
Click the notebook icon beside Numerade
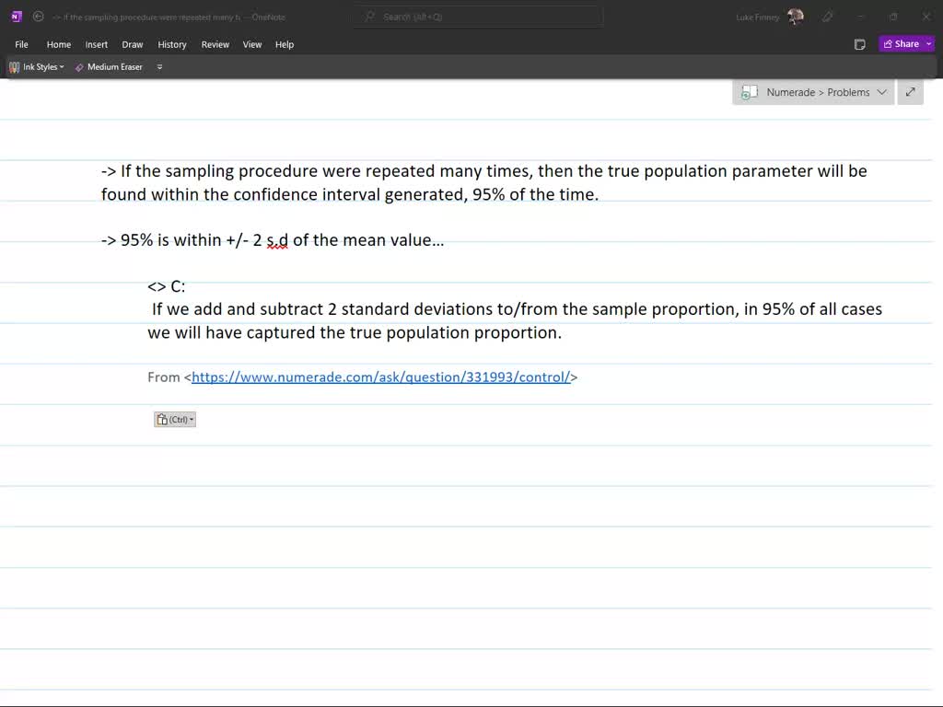(x=750, y=92)
